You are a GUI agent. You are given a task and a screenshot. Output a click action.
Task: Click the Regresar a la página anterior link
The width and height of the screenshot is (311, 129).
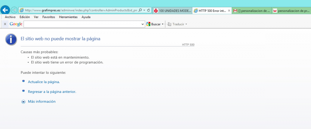click(52, 92)
